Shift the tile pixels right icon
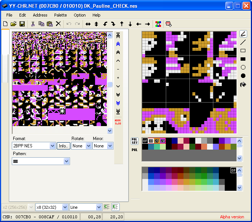Image resolution: width=252 pixels, height=222 pixels. tap(147, 24)
